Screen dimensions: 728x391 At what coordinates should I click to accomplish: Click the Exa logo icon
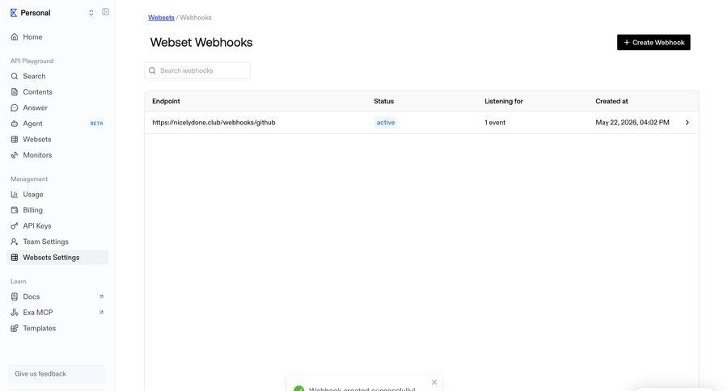tap(14, 13)
